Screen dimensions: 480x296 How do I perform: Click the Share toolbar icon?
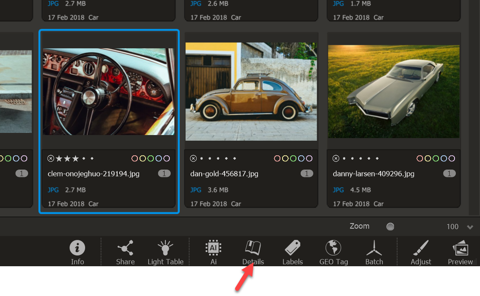click(125, 252)
